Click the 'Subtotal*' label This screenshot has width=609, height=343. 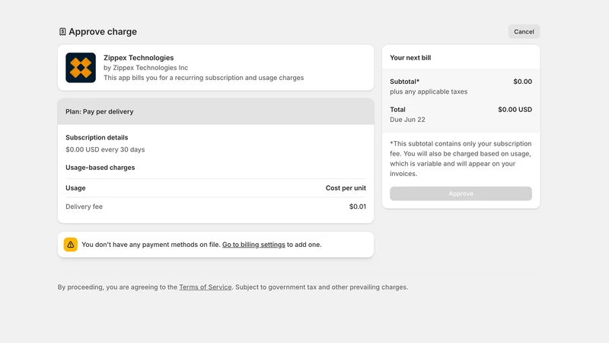(404, 82)
